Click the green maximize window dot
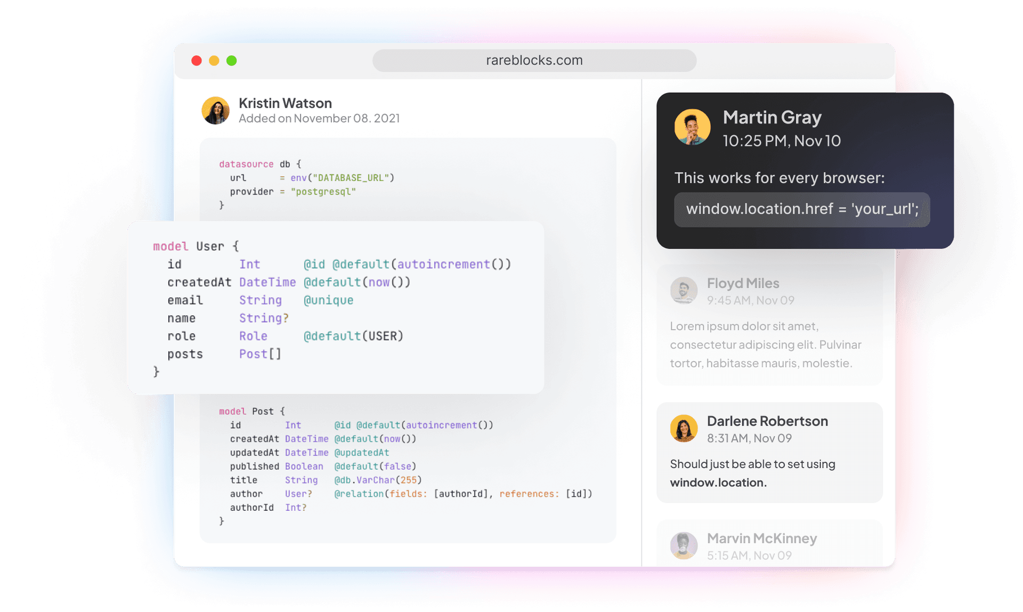 tap(232, 61)
